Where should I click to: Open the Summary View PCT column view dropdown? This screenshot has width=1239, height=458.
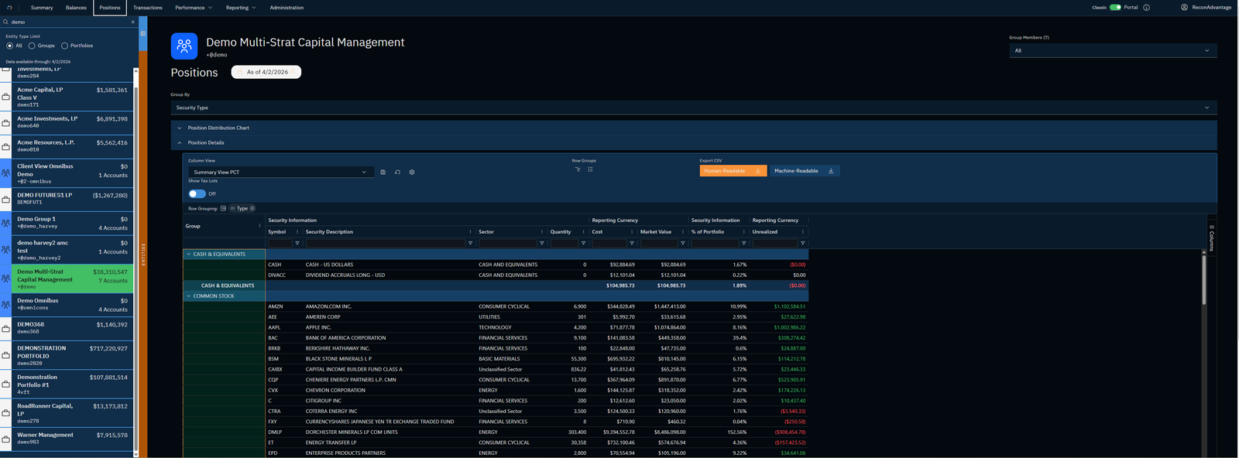[x=280, y=173]
